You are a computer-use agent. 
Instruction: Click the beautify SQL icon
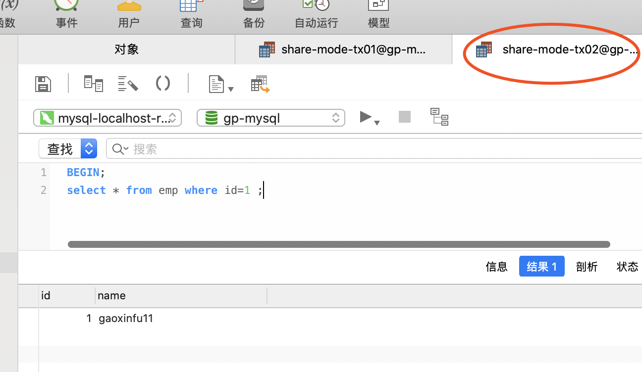128,84
